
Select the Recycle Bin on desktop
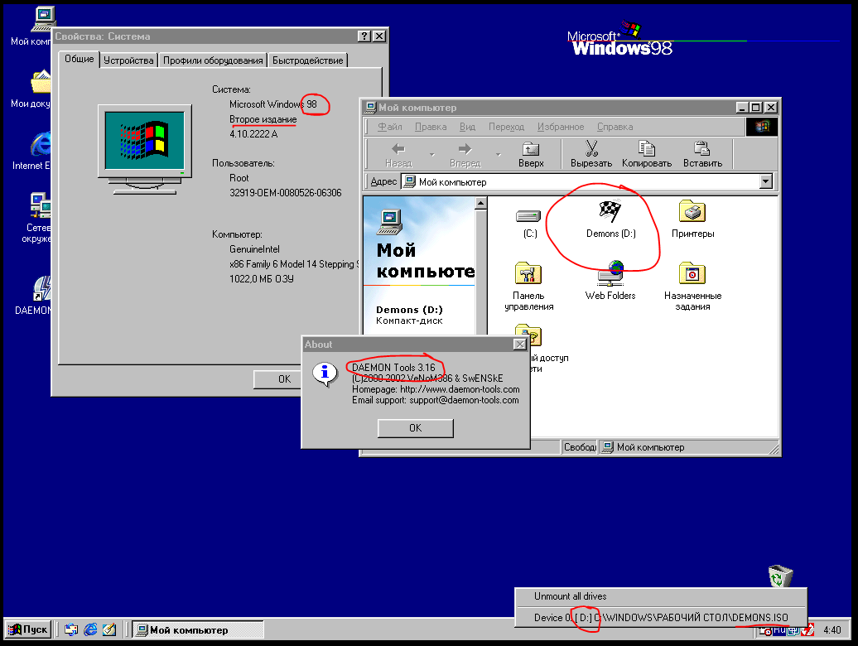click(779, 576)
